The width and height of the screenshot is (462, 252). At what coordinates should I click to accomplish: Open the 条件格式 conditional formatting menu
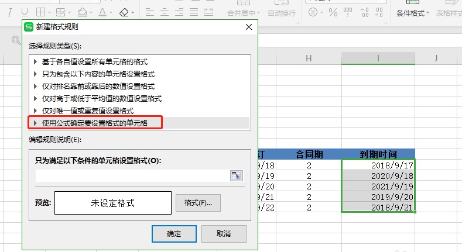(x=412, y=13)
